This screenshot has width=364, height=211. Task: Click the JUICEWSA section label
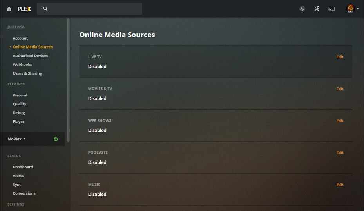coord(16,27)
